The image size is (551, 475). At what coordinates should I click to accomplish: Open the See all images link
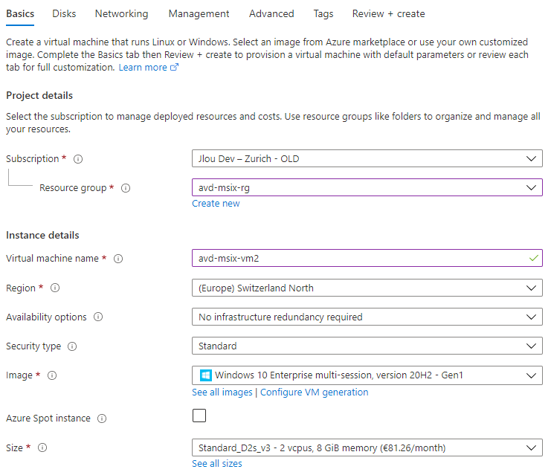(222, 392)
